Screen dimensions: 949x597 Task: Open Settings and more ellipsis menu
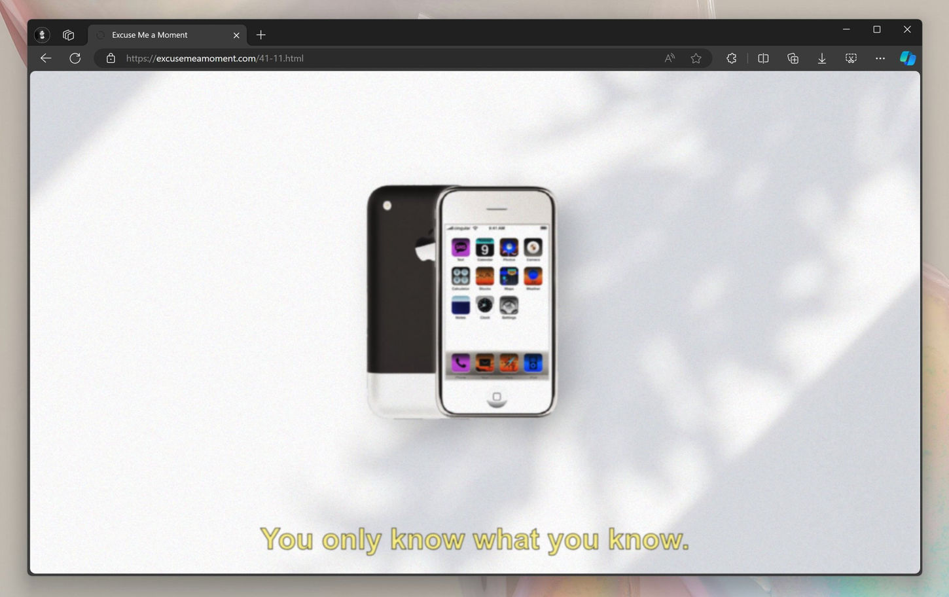coord(880,58)
